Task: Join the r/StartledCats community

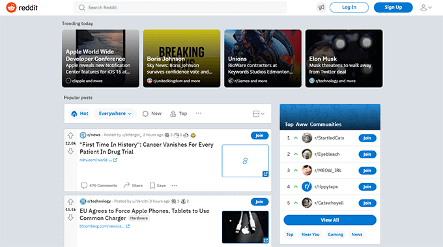Action: pos(367,138)
